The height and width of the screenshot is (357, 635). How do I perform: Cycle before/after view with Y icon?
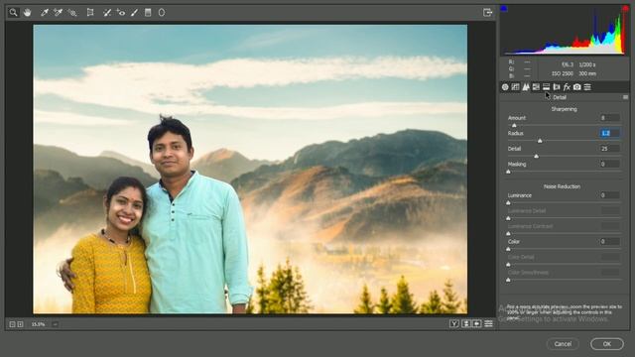pyautogui.click(x=454, y=323)
